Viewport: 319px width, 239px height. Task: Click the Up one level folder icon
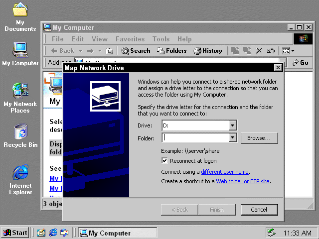[x=109, y=51]
